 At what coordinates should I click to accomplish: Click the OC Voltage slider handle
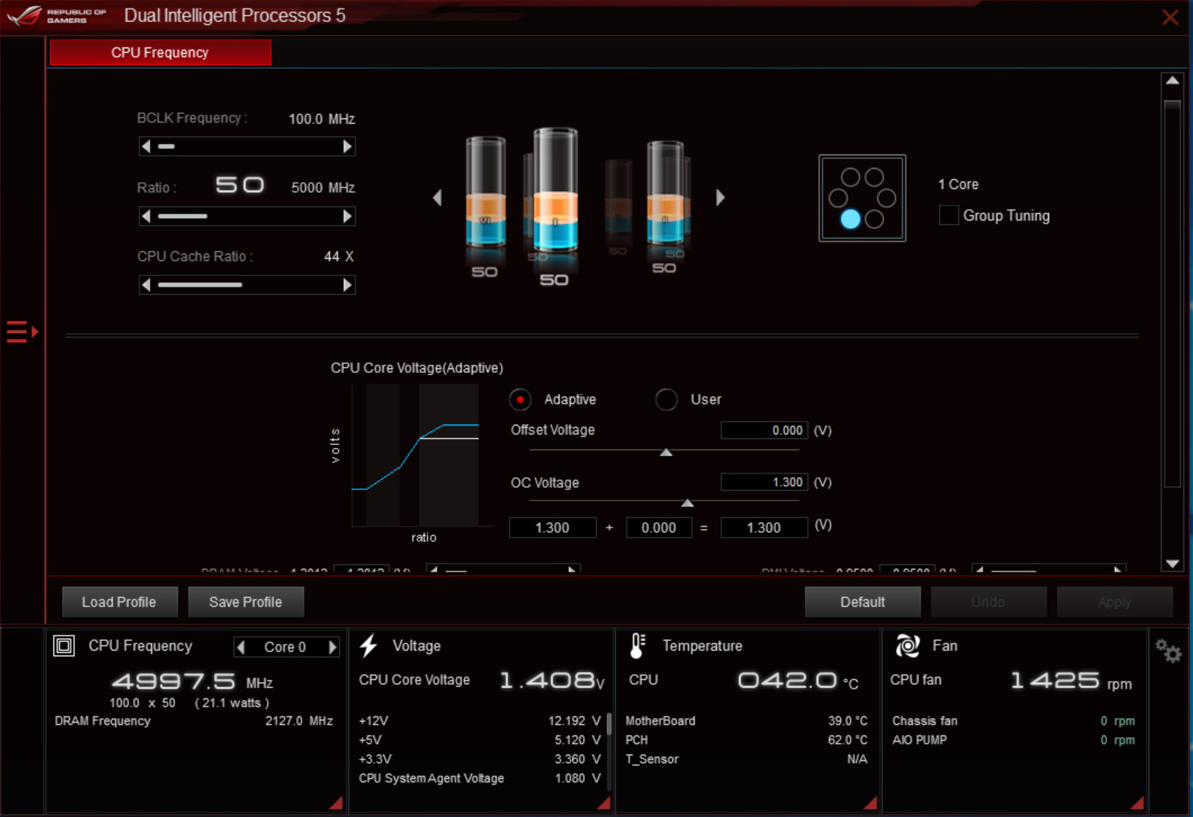pos(687,503)
